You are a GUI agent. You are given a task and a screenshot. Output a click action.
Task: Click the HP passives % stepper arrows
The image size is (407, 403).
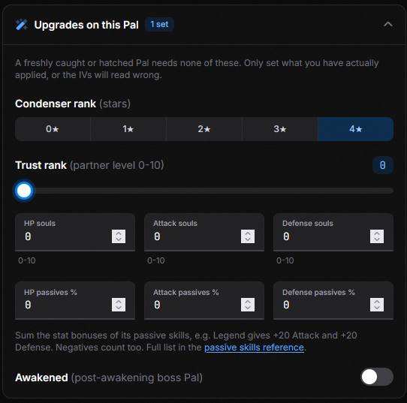click(x=119, y=305)
